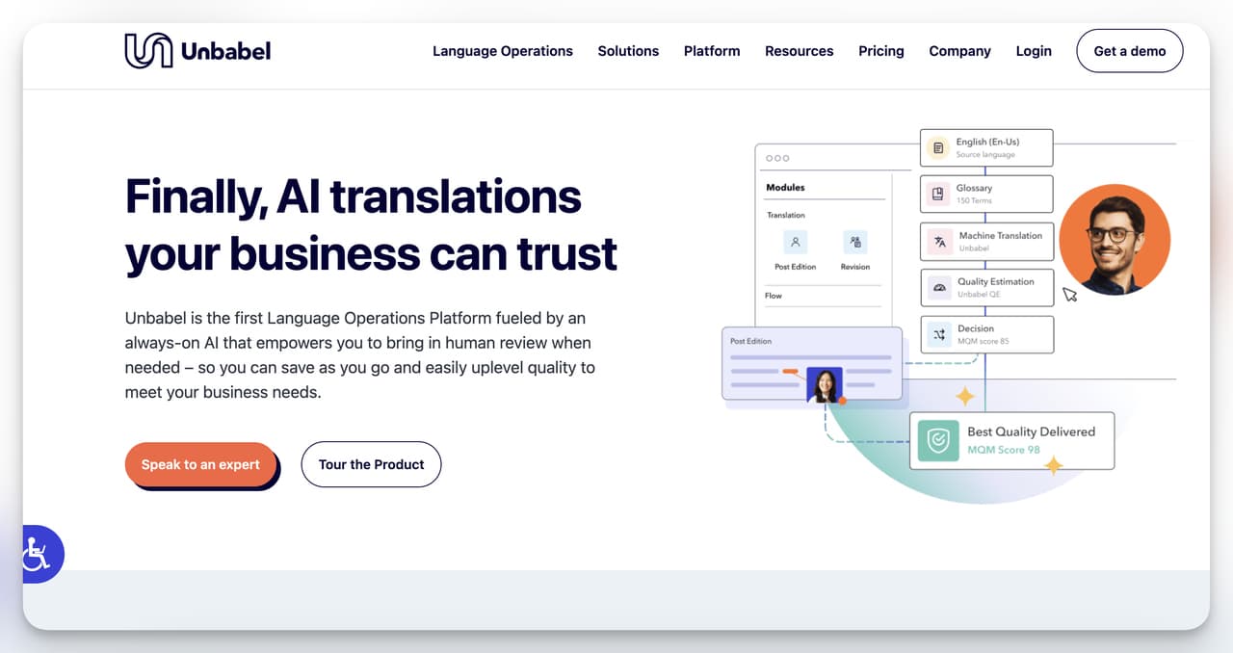Screen dimensions: 1233x653
Task: Click the Tour the Product button
Action: 371,464
